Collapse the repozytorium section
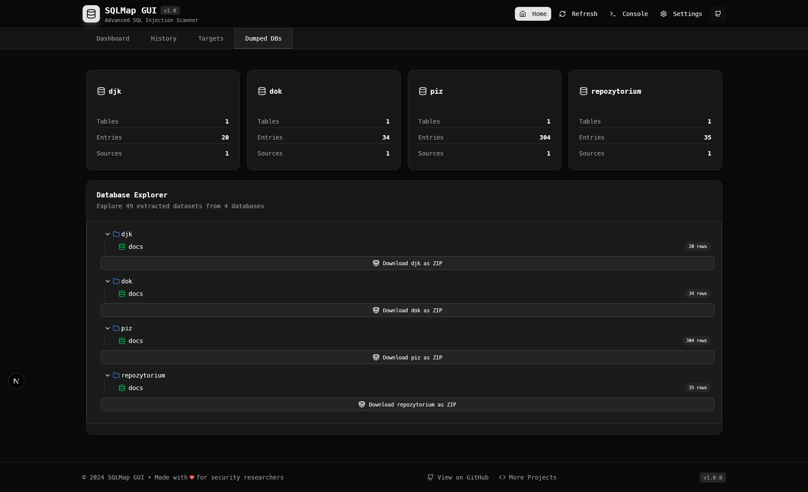Screen dimensions: 808x492 [x=107, y=375]
